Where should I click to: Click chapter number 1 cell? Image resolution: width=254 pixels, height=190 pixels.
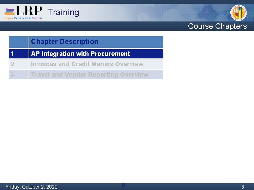tap(19, 54)
